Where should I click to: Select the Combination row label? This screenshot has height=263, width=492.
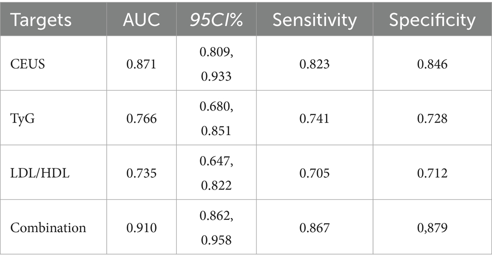(x=48, y=228)
